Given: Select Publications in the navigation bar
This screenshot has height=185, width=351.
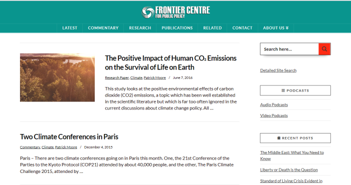Looking at the screenshot, I should pos(177,28).
